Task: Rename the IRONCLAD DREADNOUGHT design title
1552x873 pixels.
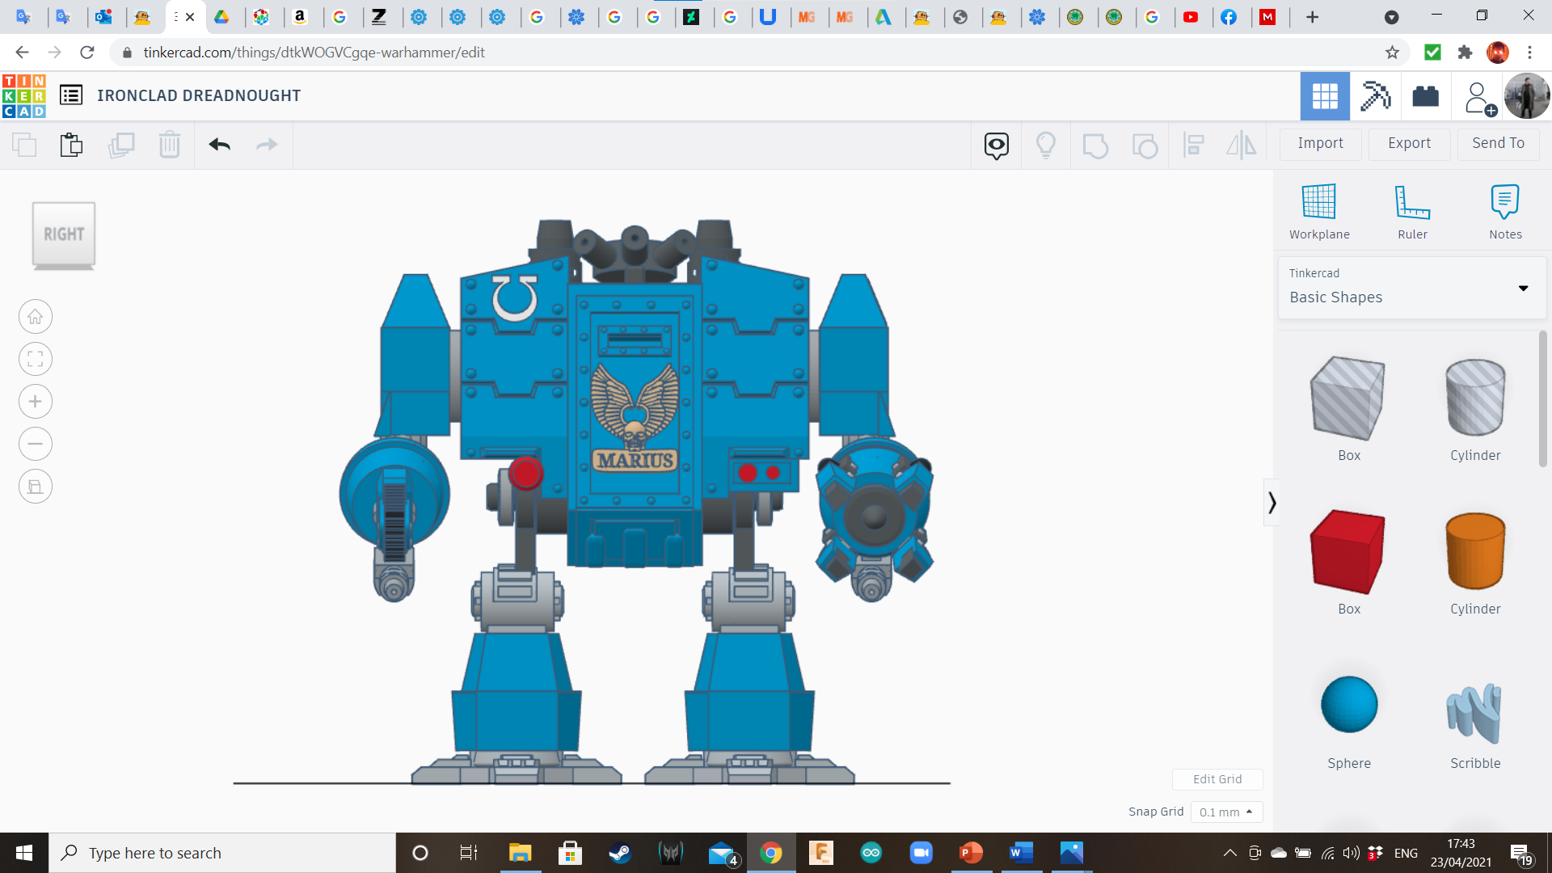Action: 199,95
